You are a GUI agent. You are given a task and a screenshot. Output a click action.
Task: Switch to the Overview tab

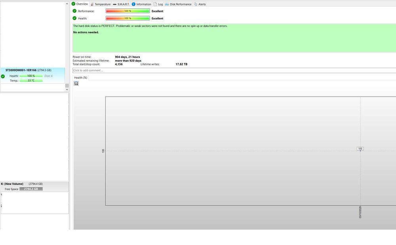pyautogui.click(x=80, y=4)
